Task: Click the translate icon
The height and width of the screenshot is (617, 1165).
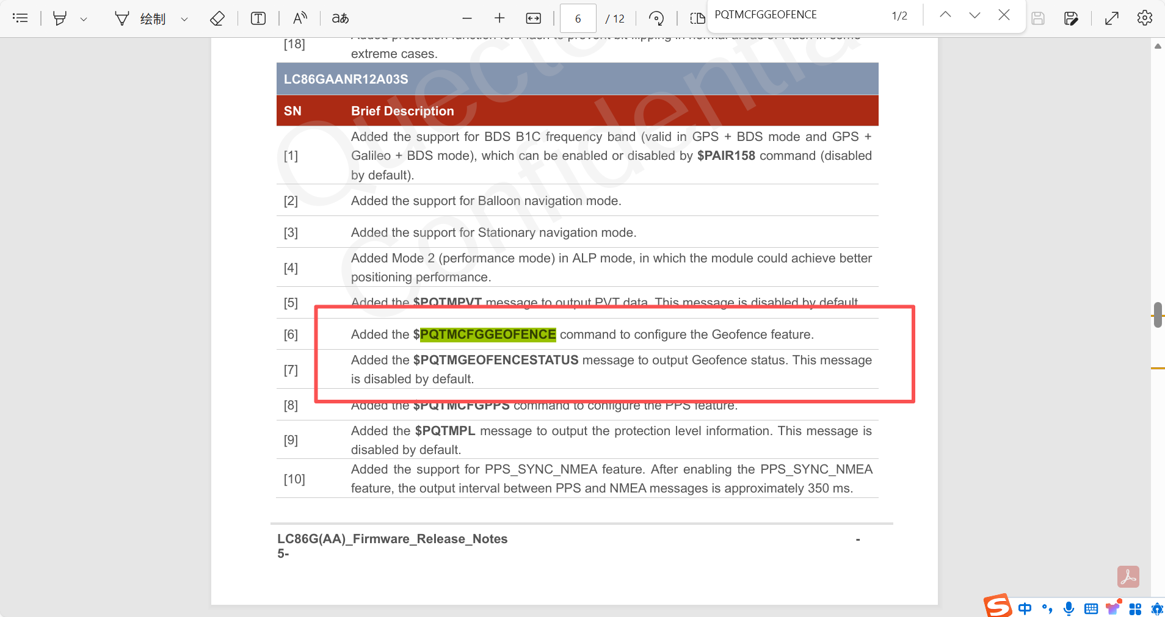Action: tap(340, 18)
